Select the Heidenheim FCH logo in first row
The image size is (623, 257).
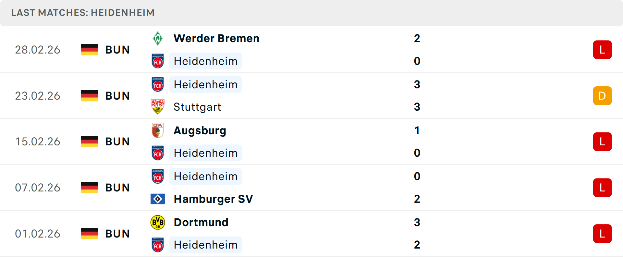point(158,61)
